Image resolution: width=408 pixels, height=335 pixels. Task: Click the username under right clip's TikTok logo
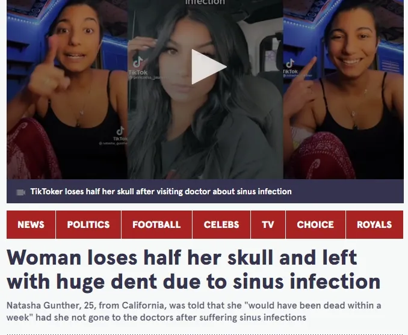click(297, 76)
